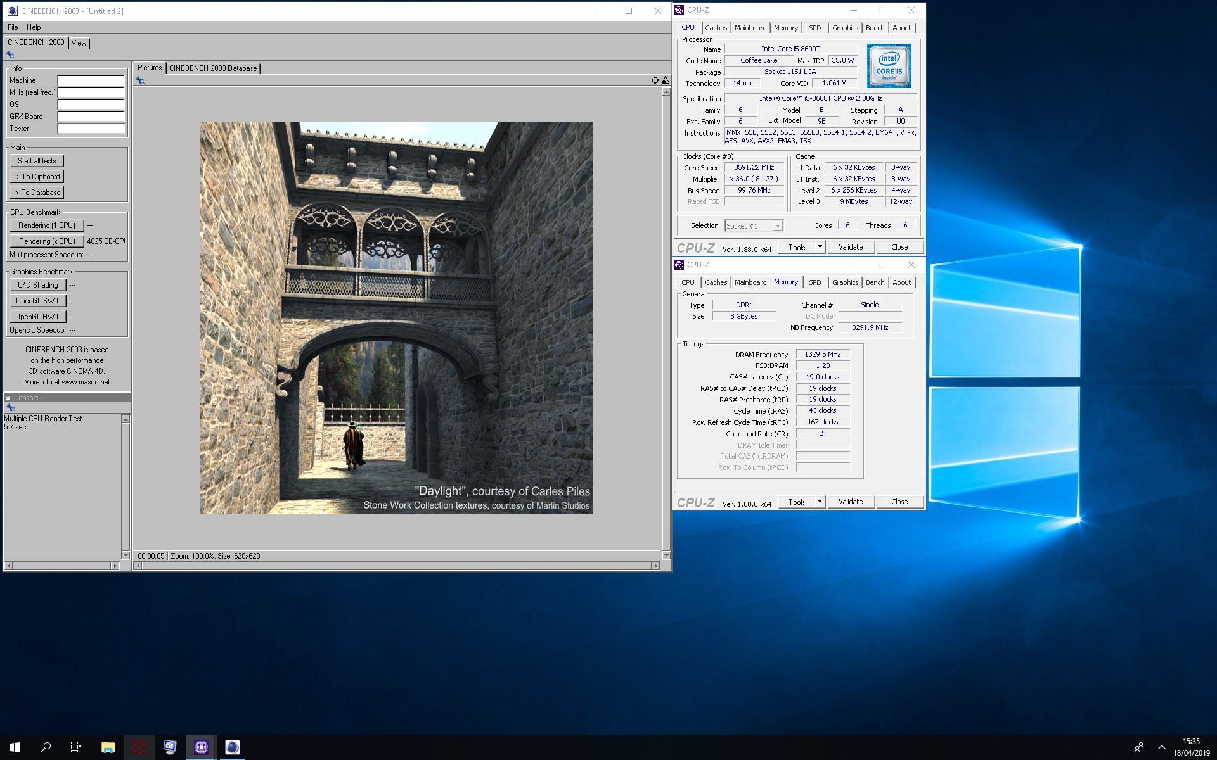Image resolution: width=1217 pixels, height=760 pixels.
Task: Open Caches tab in upper CPU-Z window
Action: click(716, 28)
